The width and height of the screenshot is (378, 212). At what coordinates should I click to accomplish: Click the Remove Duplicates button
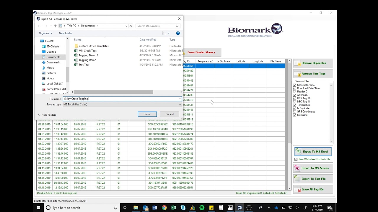313,63
